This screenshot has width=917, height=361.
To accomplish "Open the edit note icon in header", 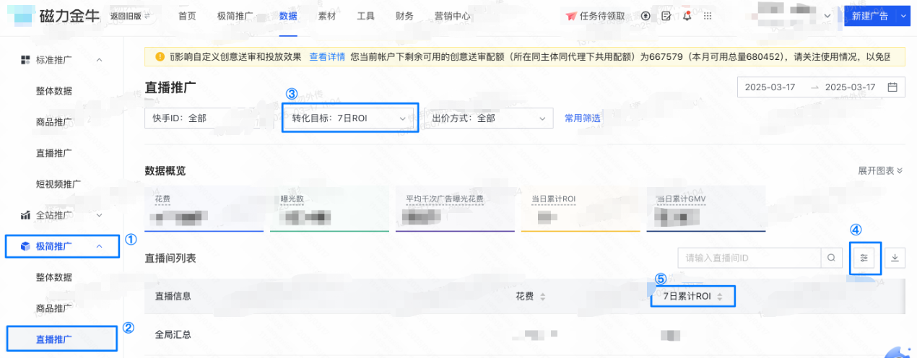I will (x=666, y=16).
